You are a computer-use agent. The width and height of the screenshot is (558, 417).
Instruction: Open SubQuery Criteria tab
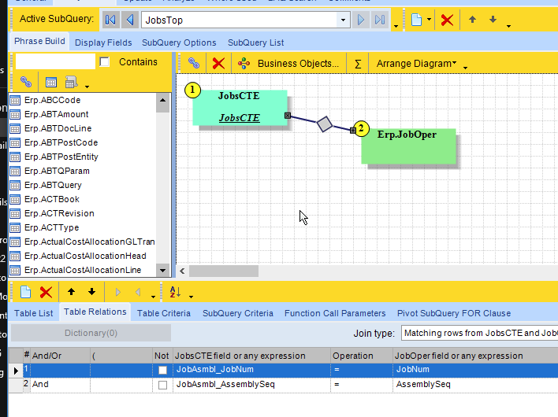click(238, 313)
